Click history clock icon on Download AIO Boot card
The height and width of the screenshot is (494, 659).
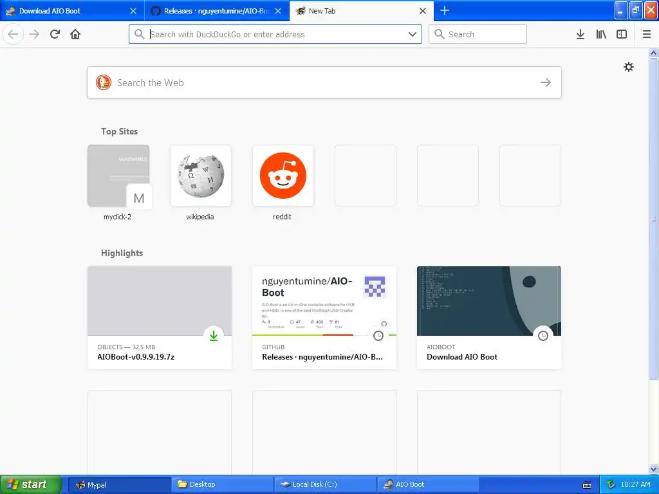543,336
